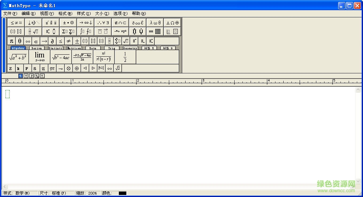Insert the not-equal sign

(x=68, y=41)
